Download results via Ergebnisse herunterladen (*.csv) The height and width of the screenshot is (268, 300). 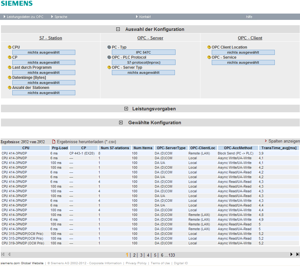(86, 142)
